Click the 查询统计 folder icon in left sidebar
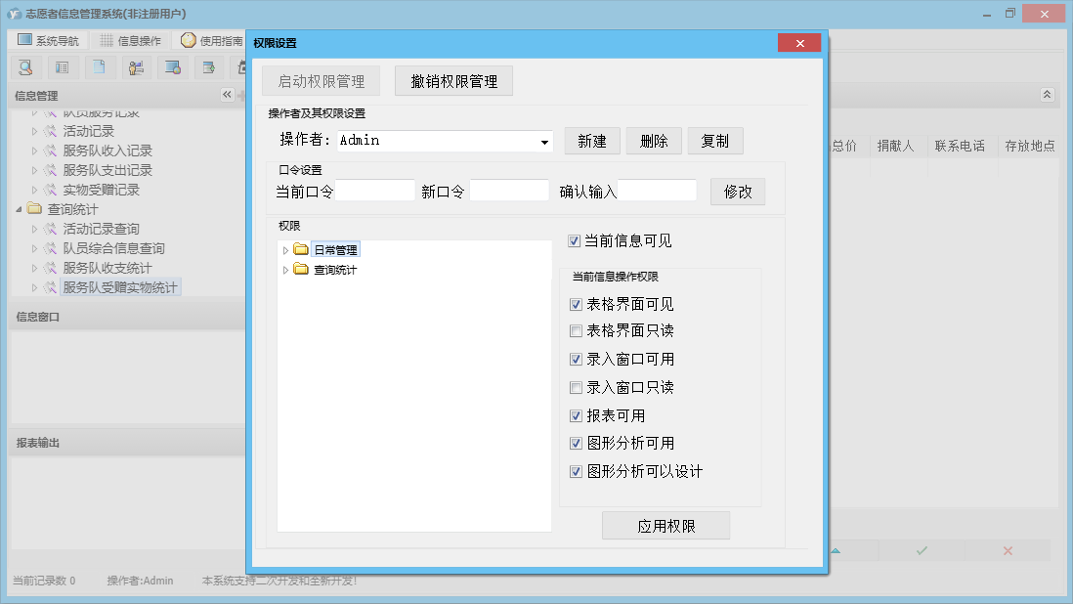The height and width of the screenshot is (604, 1073). (x=34, y=208)
